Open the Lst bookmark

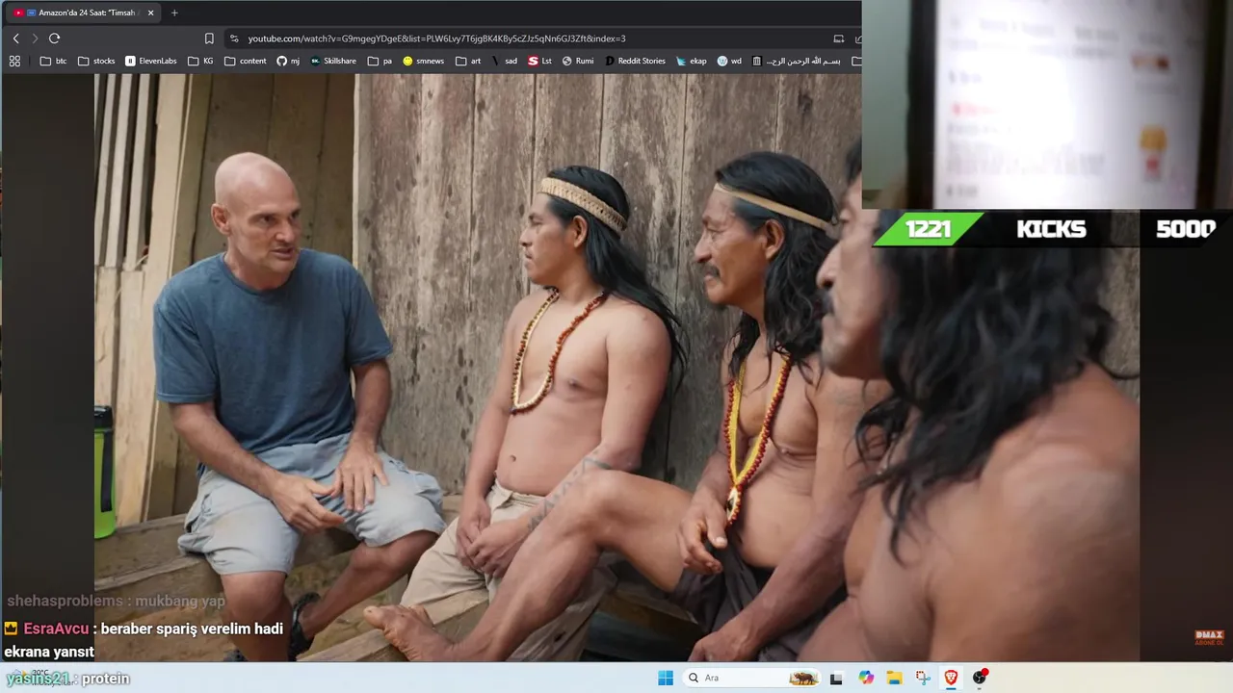pyautogui.click(x=539, y=61)
